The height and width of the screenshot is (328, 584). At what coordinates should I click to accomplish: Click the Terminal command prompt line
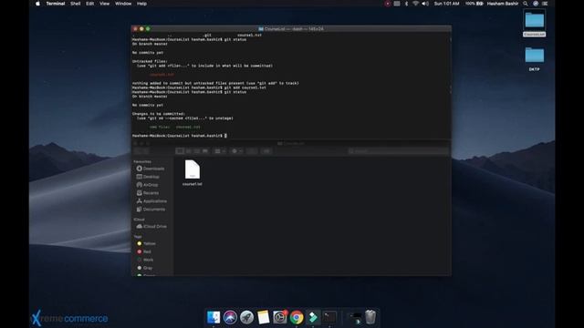[179, 136]
